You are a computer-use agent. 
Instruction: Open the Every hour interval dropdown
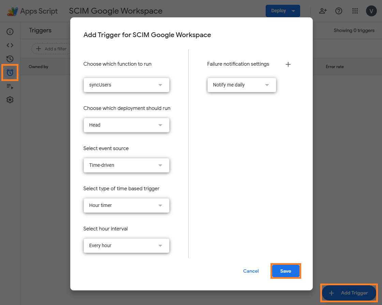point(126,245)
